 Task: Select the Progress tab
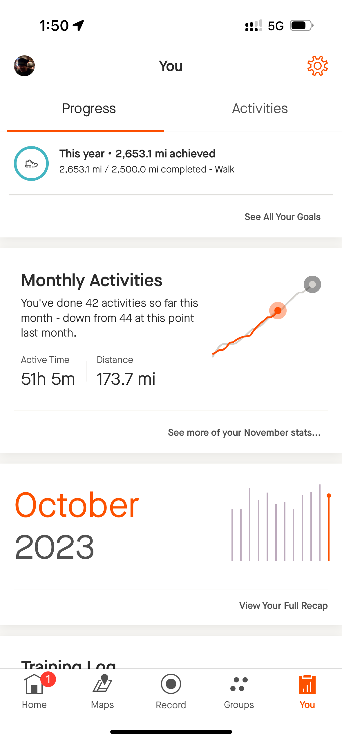click(89, 108)
